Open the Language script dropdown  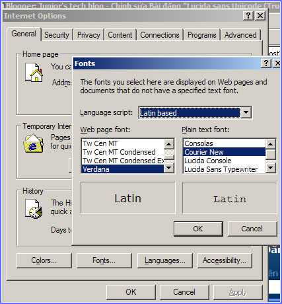(246, 112)
